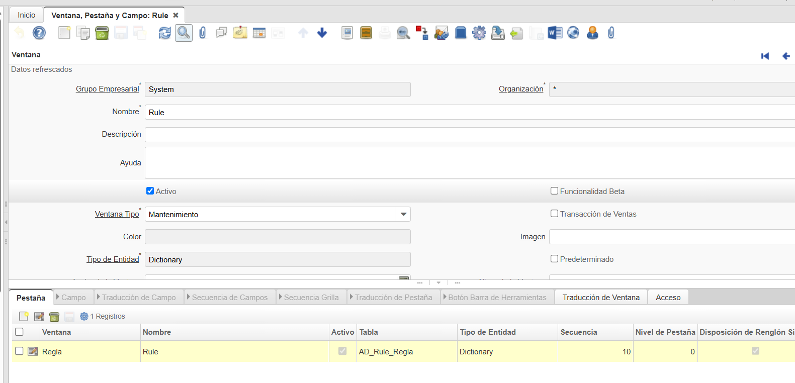
Task: Click the Tipo de Entidad label link
Action: (x=112, y=259)
